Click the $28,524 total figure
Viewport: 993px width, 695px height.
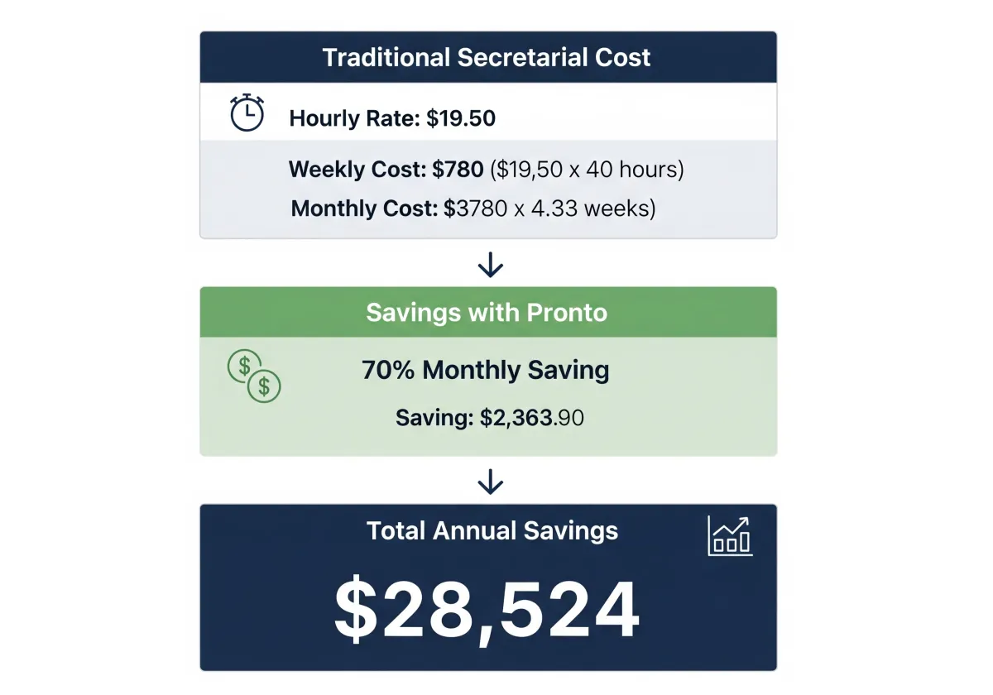click(487, 611)
